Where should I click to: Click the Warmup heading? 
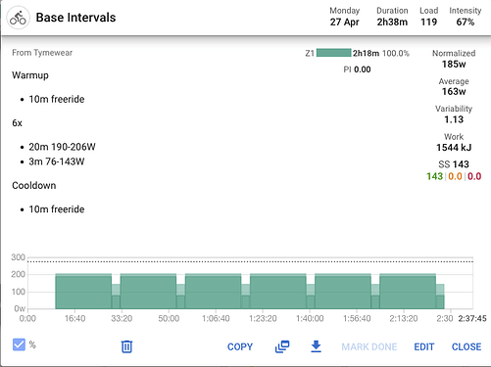(x=30, y=75)
